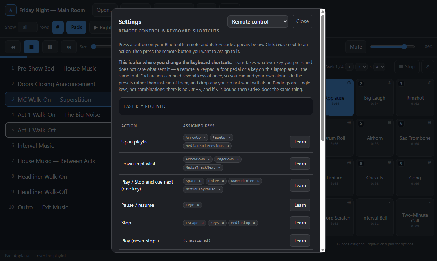This screenshot has width=437, height=261.
Task: Click Learn for Down in playlist
Action: coord(300,164)
